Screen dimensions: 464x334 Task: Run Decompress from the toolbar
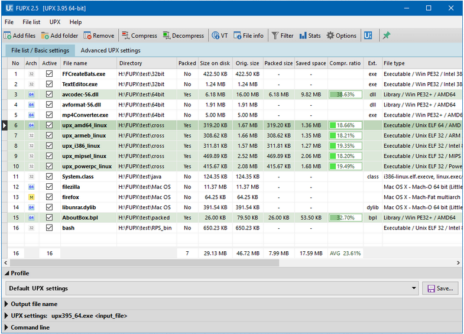tap(183, 36)
